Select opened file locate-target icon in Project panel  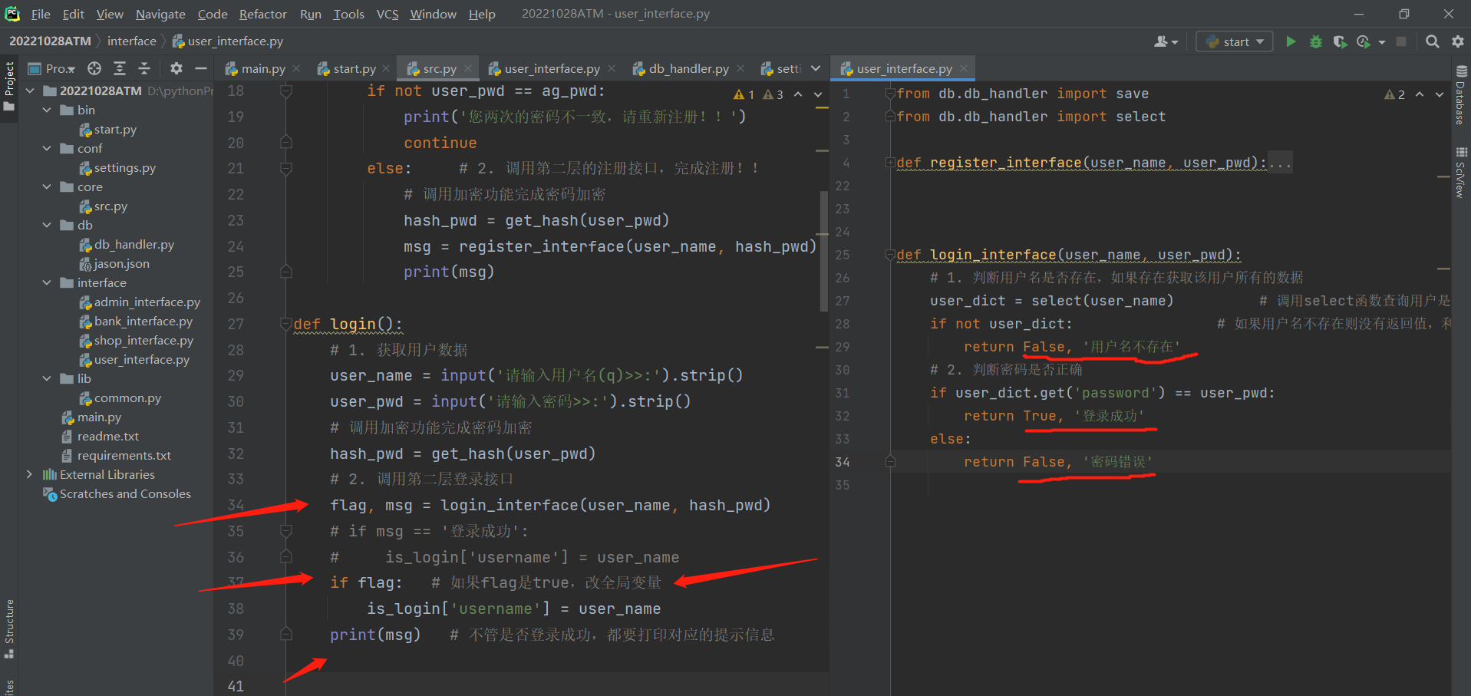point(94,68)
